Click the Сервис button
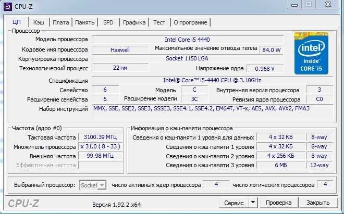 234,203
